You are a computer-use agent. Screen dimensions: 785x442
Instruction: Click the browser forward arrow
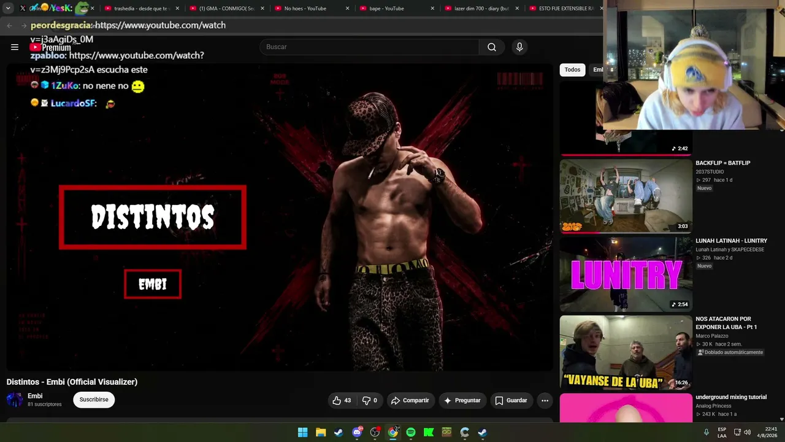pyautogui.click(x=24, y=25)
